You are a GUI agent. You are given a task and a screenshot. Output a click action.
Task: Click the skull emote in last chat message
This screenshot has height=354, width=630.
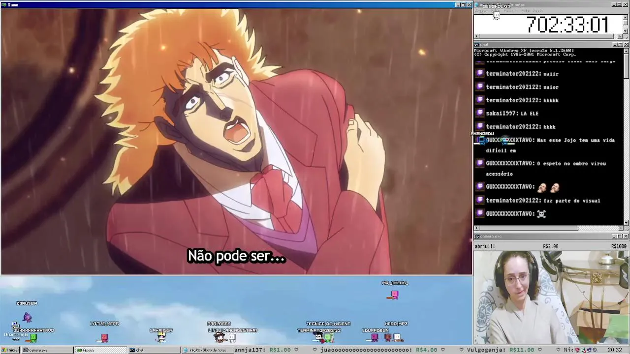541,214
